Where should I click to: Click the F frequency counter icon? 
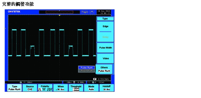coord(95,79)
